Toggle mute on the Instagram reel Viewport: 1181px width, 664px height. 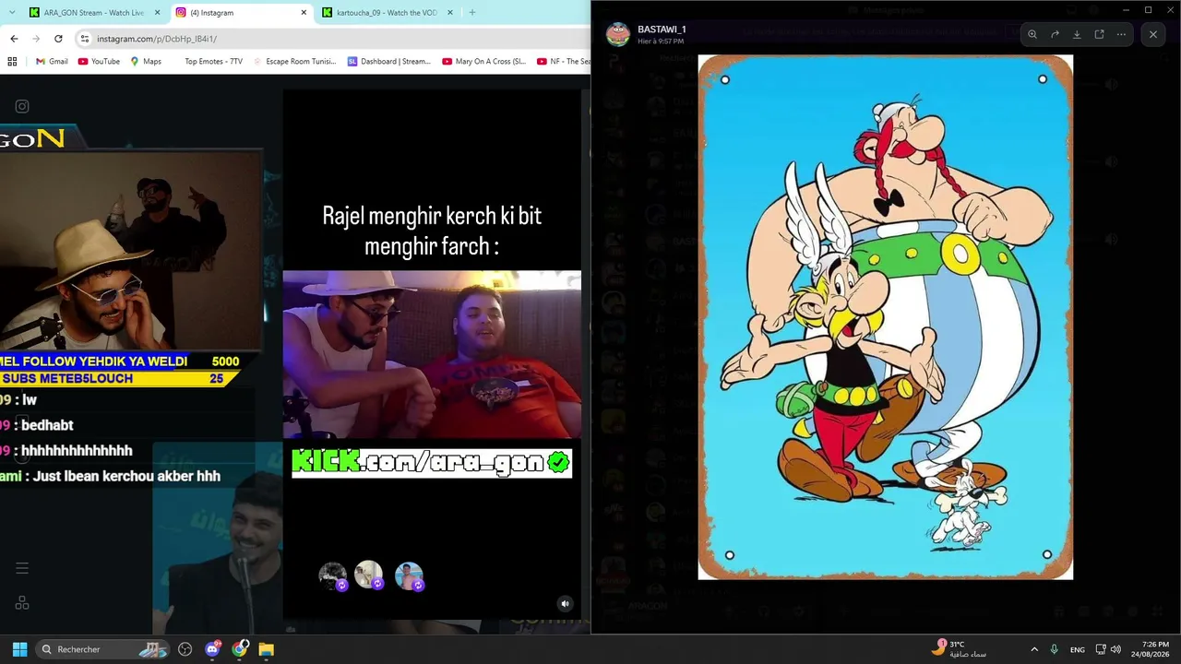566,604
